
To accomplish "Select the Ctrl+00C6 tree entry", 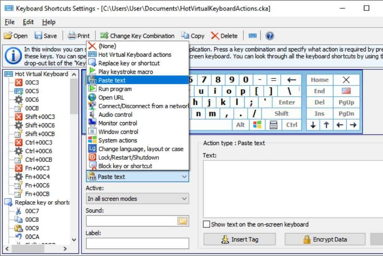I will click(x=39, y=151).
